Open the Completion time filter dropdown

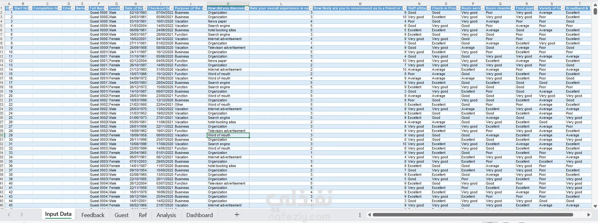[x=60, y=8]
